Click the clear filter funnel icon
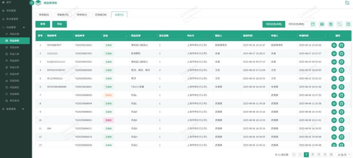353x158 pixels. 331,24
